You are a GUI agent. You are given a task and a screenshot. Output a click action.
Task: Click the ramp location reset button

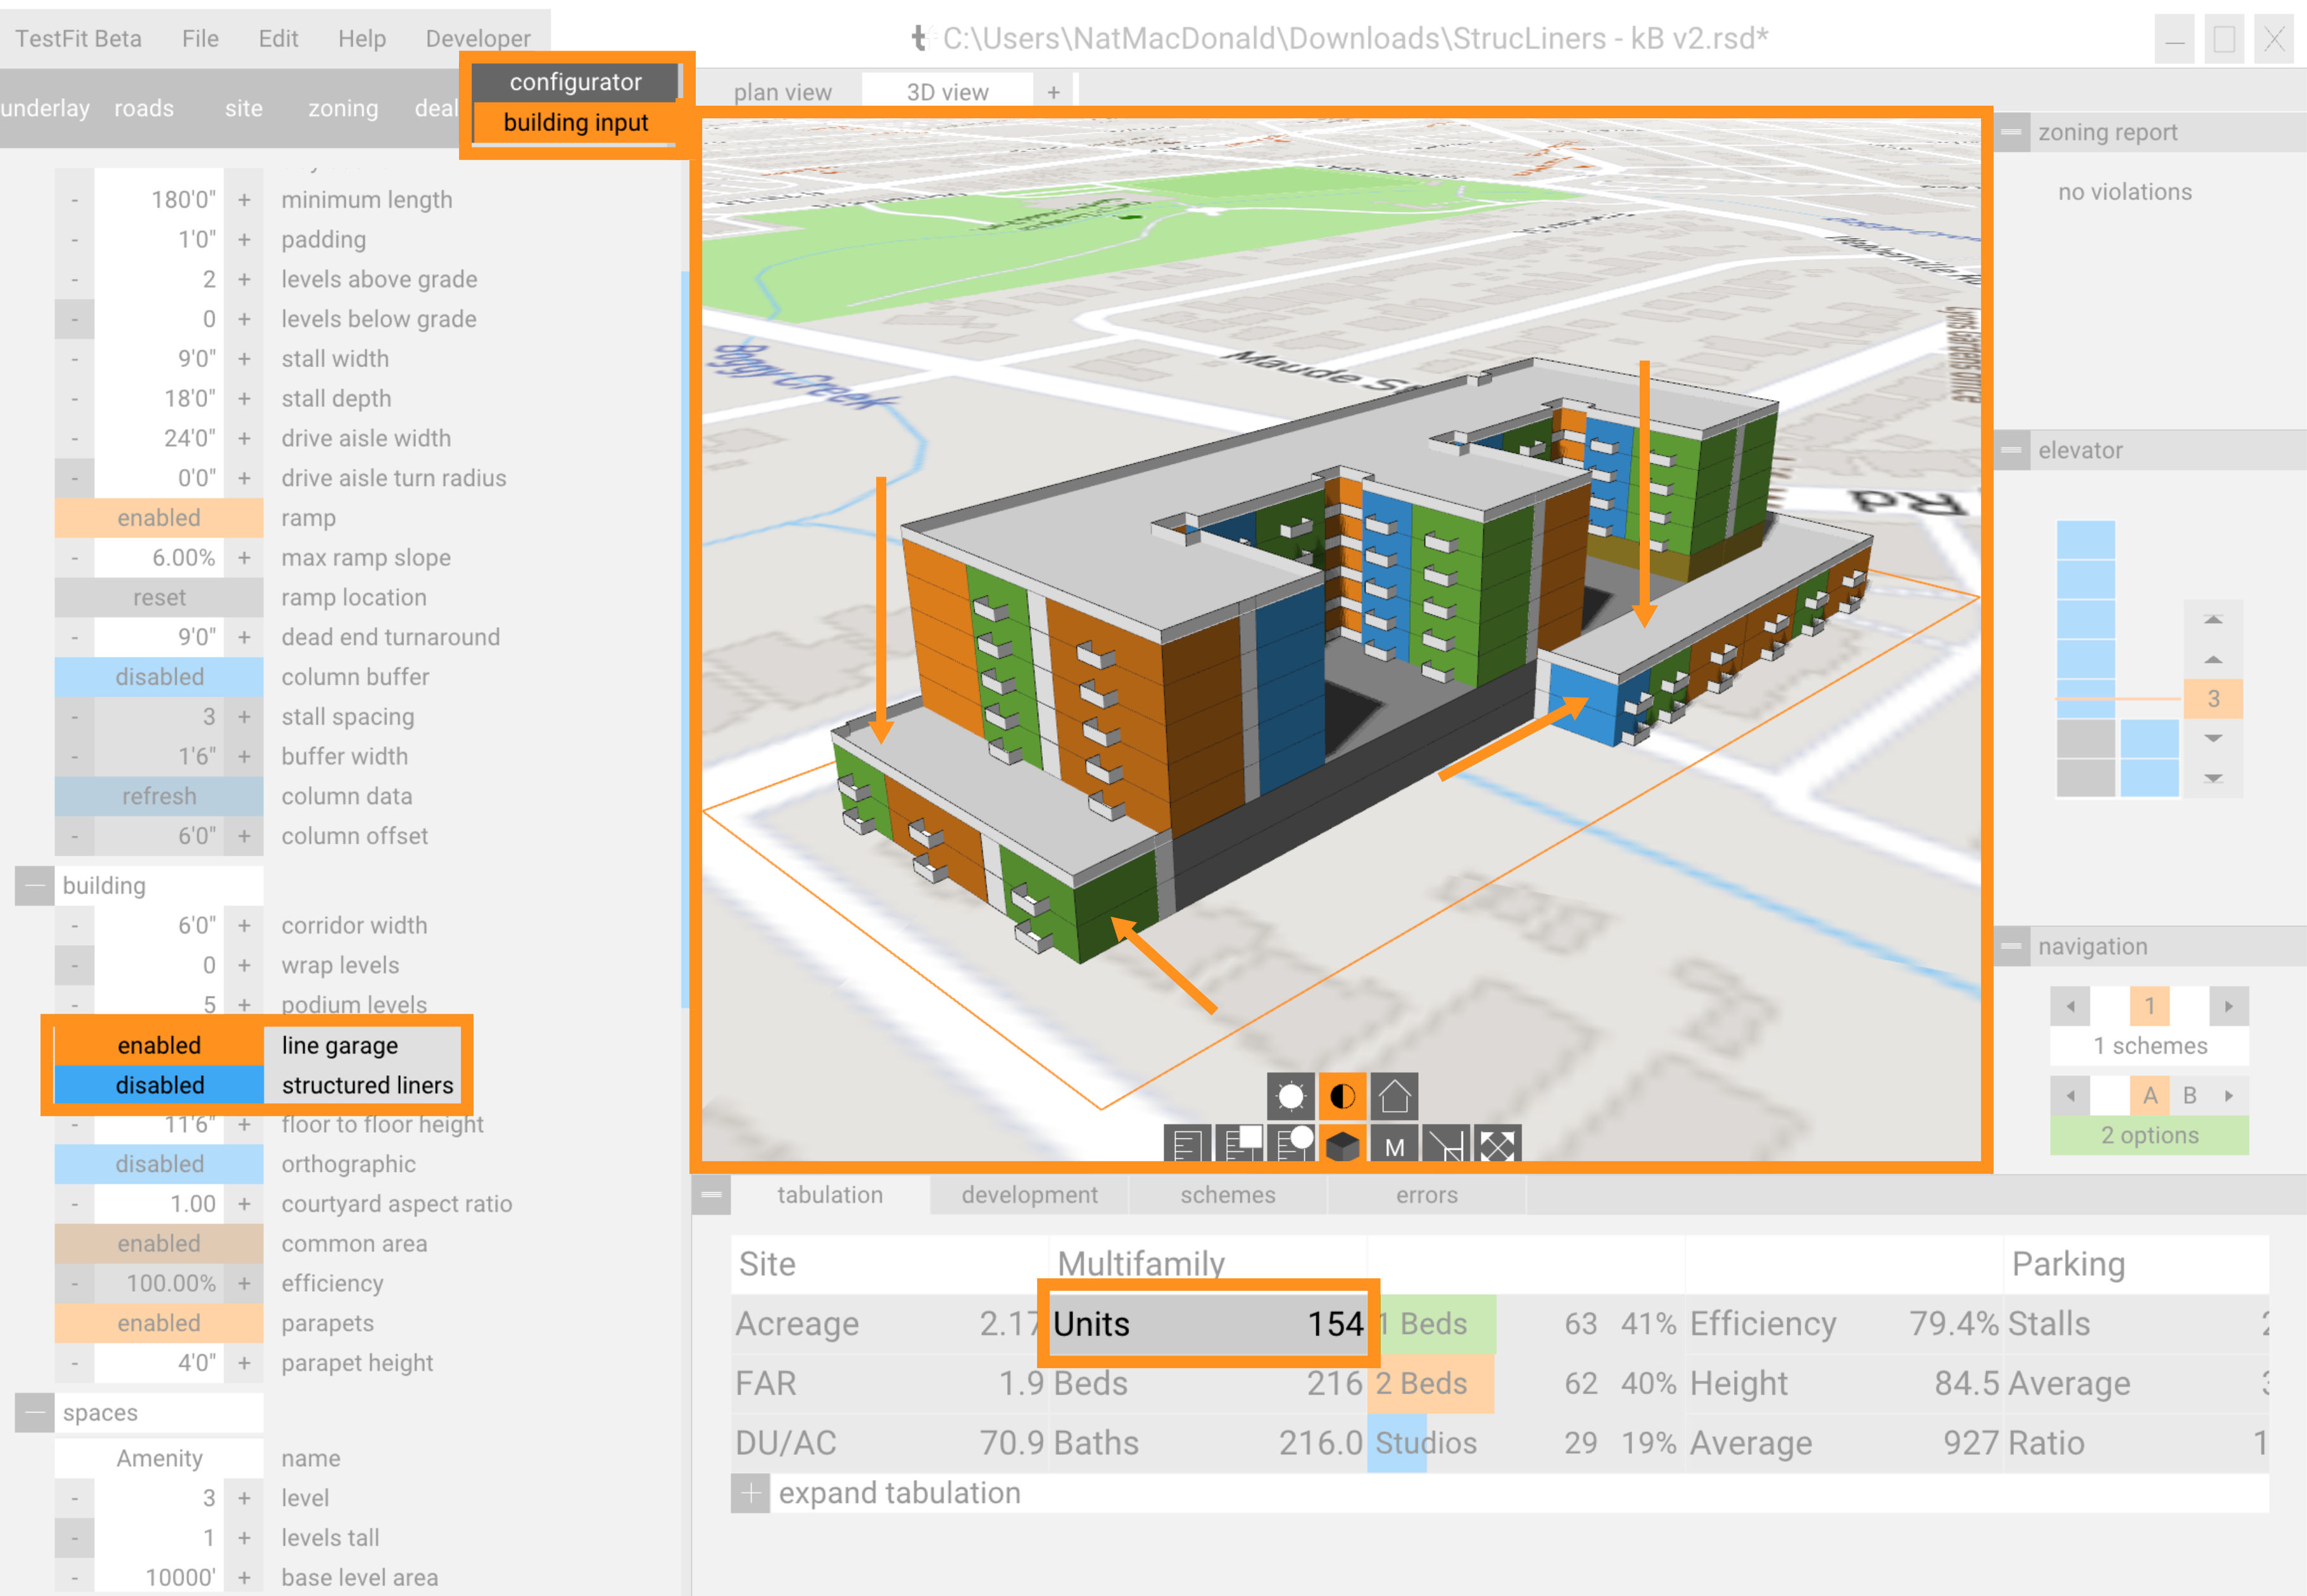coord(159,597)
